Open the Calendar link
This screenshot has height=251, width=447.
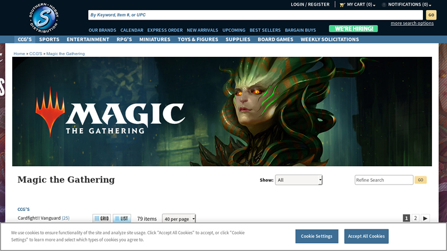(x=132, y=30)
